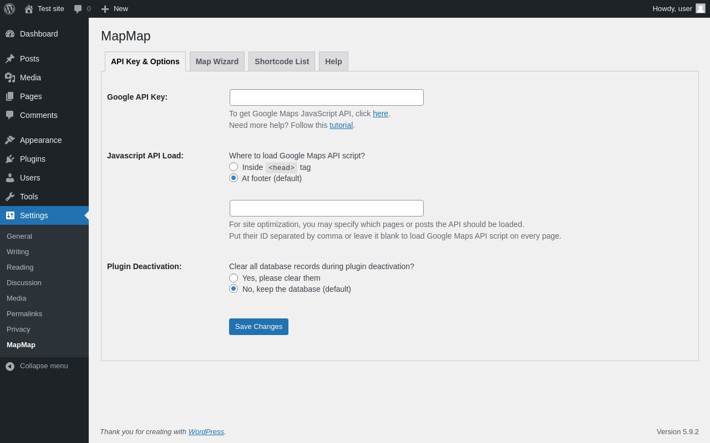Click the New menu label
Image resolution: width=710 pixels, height=443 pixels.
pos(121,9)
